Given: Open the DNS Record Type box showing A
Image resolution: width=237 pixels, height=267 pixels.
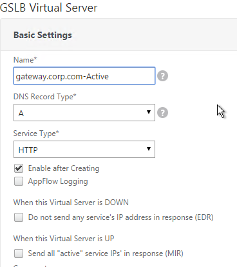Looking at the screenshot, I should pyautogui.click(x=84, y=113).
